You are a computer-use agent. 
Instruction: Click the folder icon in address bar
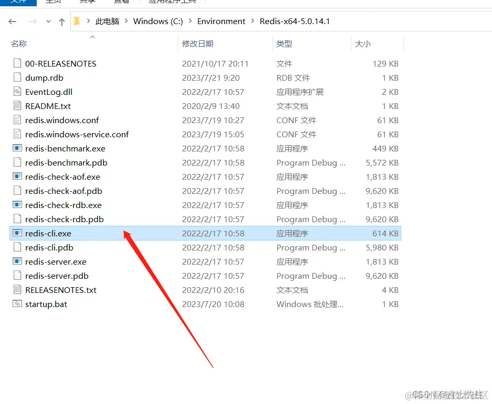[77, 21]
